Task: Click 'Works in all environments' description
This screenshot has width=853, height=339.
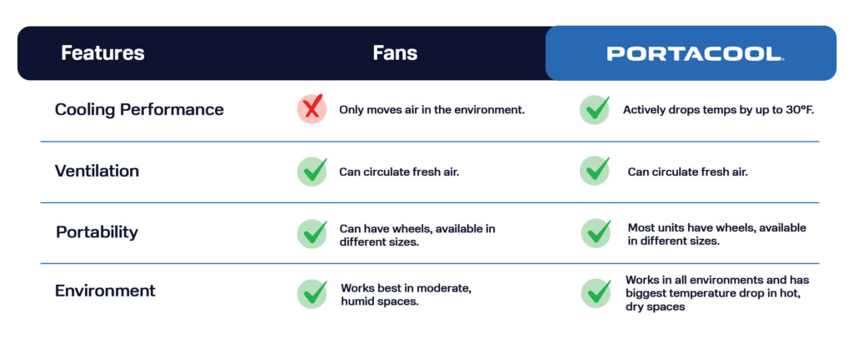Action: [716, 293]
